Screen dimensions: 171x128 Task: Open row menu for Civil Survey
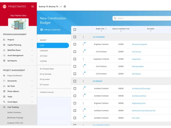[x=83, y=52]
